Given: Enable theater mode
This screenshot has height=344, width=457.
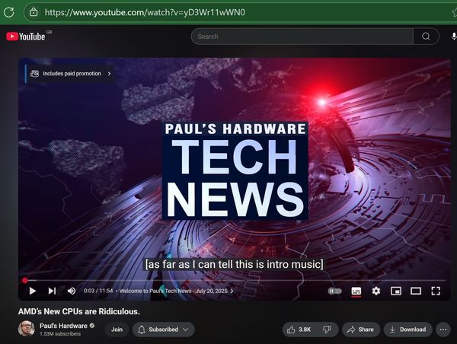Looking at the screenshot, I should (416, 291).
